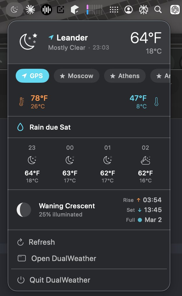Image resolution: width=182 pixels, height=296 pixels.
Task: Click the waning crescent moon phase graphic
Action: point(24,209)
